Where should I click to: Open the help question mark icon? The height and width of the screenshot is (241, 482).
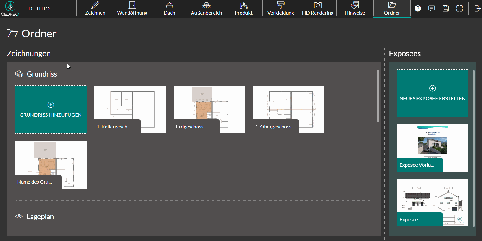pos(418,8)
